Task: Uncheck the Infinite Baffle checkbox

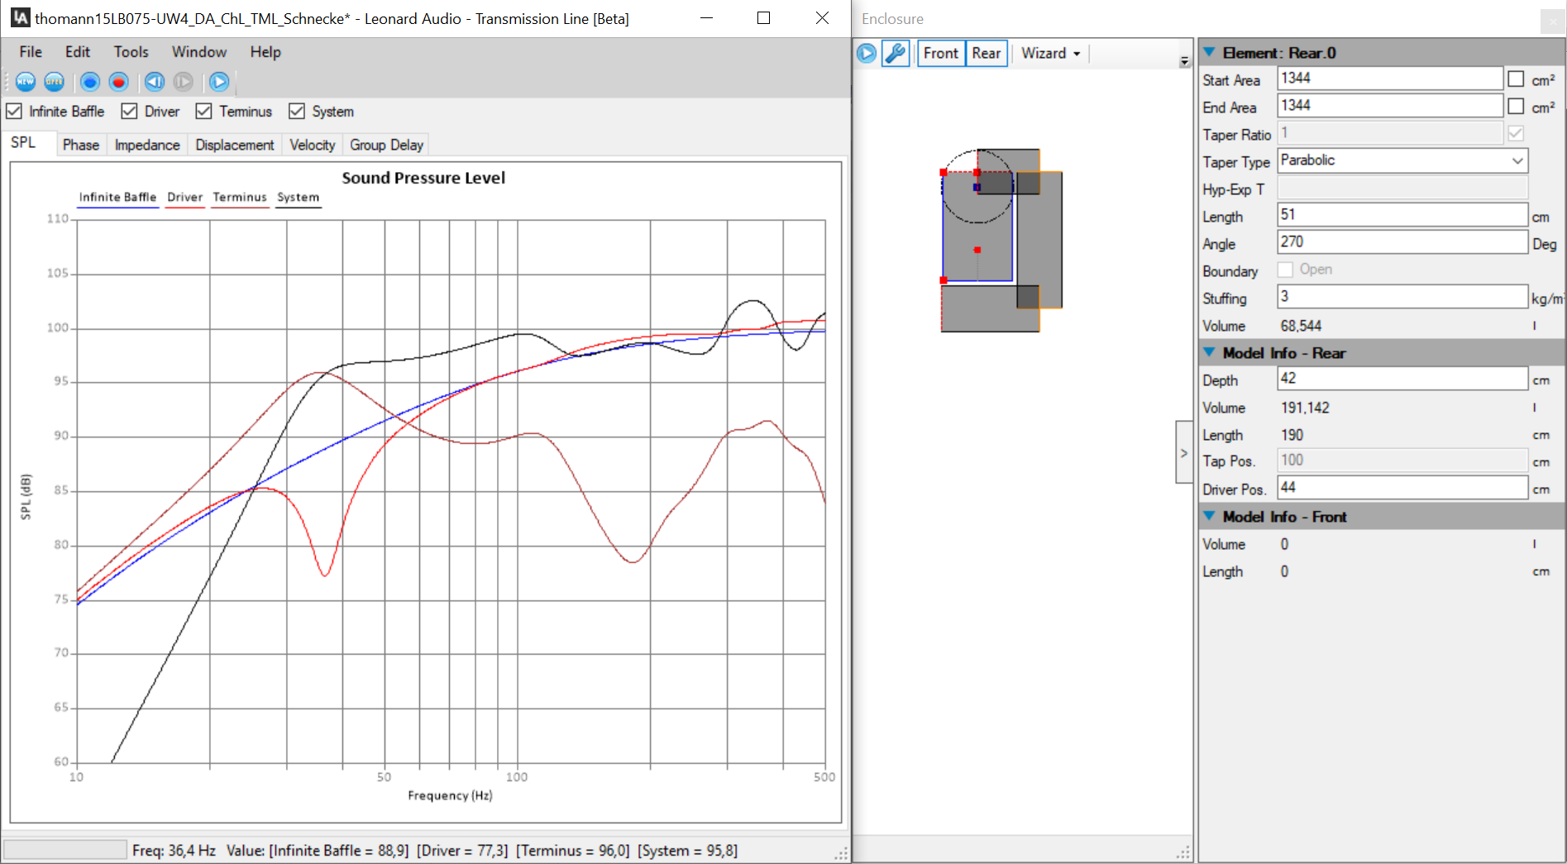Action: (x=14, y=112)
